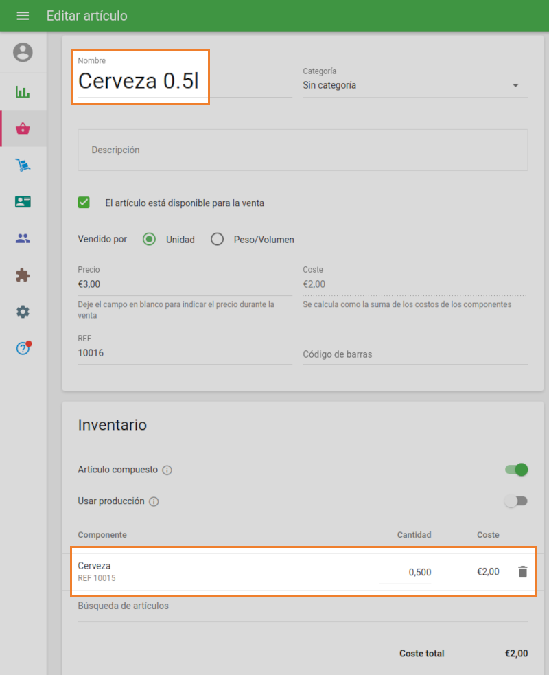Open the hamburger navigation menu
The image size is (549, 675).
(x=23, y=16)
